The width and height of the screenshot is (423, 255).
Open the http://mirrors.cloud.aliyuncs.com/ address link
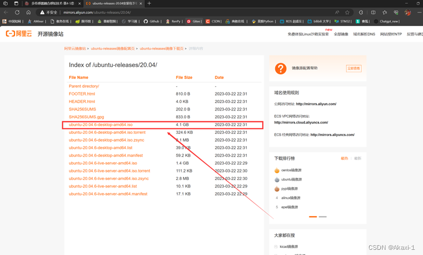(301, 123)
